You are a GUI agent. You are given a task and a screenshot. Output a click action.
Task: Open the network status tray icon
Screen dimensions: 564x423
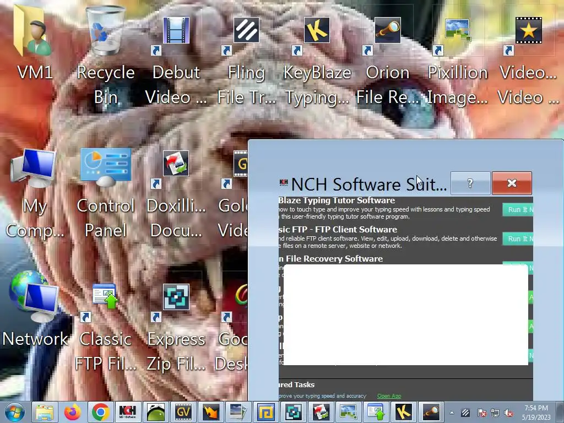496,413
